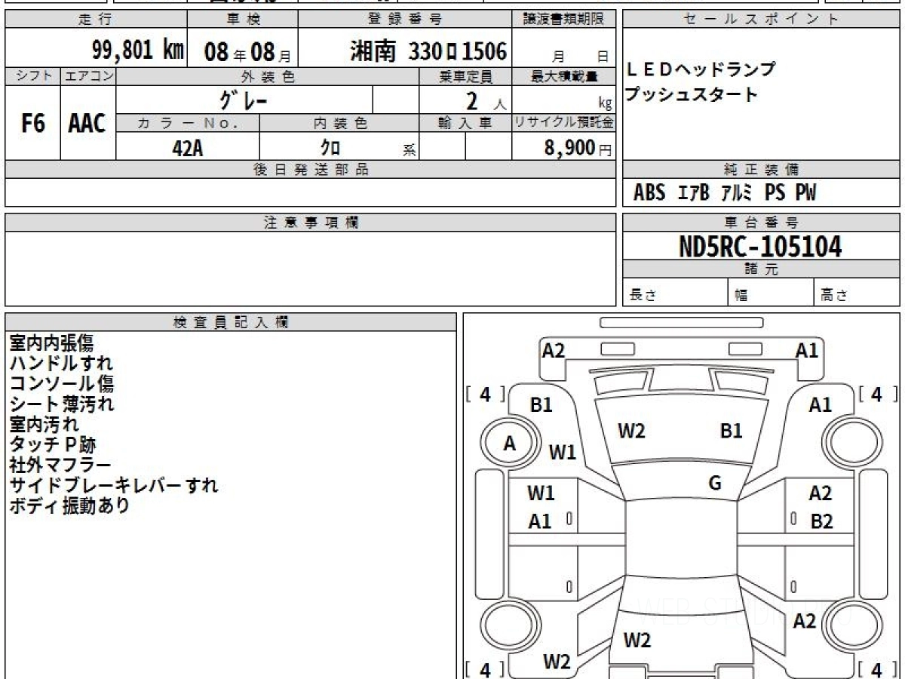Viewport: 905px width, 679px height.
Task: Click the リサイクル預託金 header
Action: (x=564, y=124)
